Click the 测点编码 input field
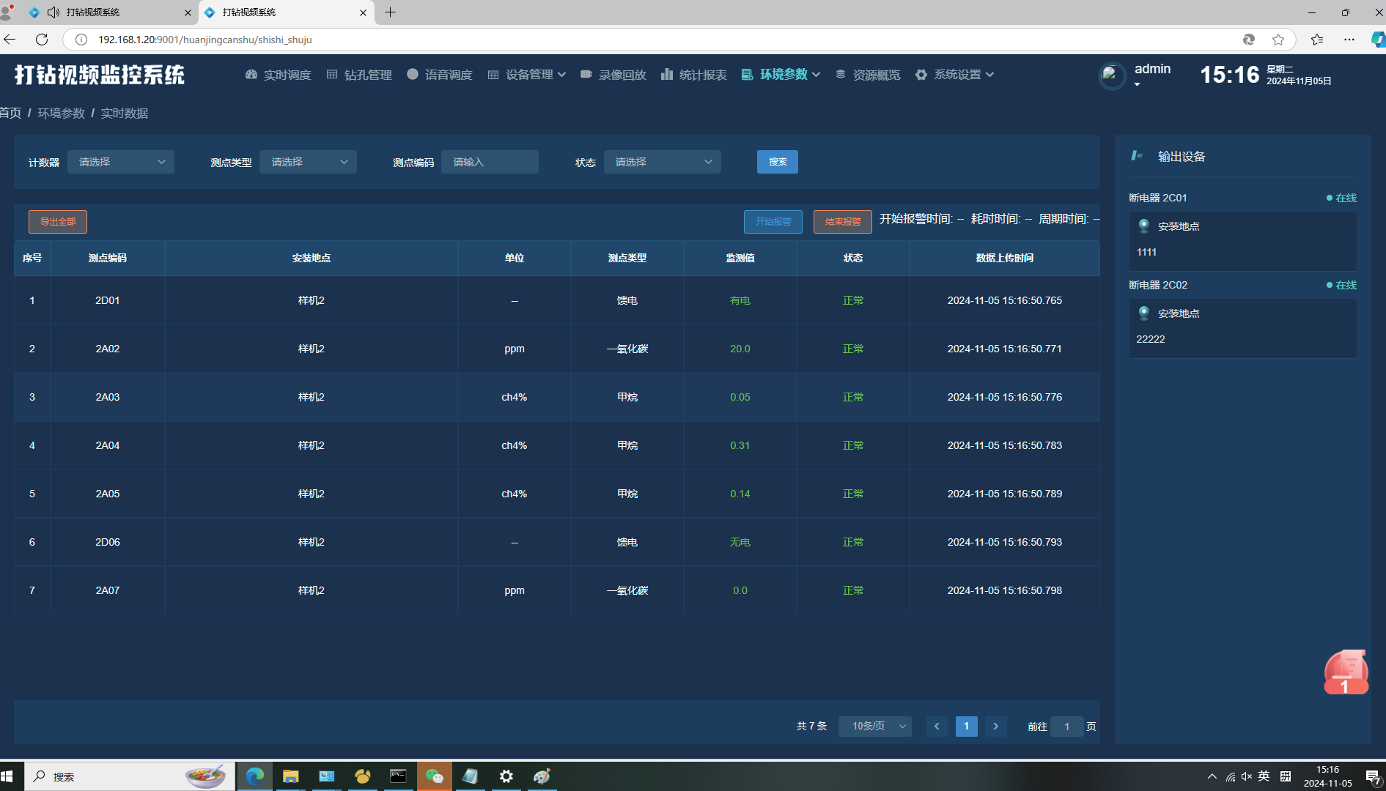This screenshot has height=791, width=1386. tap(490, 162)
